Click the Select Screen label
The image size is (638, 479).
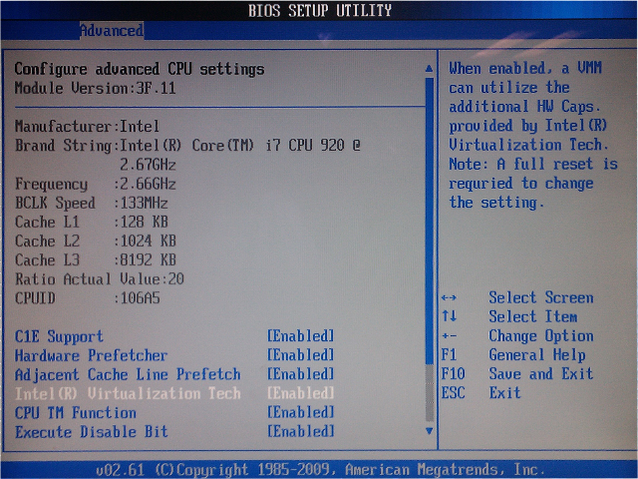point(541,297)
